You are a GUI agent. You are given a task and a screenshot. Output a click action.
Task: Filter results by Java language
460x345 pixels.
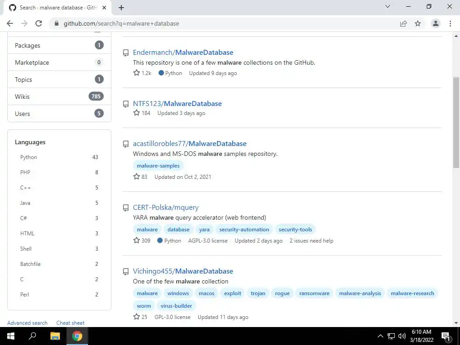(x=59, y=203)
